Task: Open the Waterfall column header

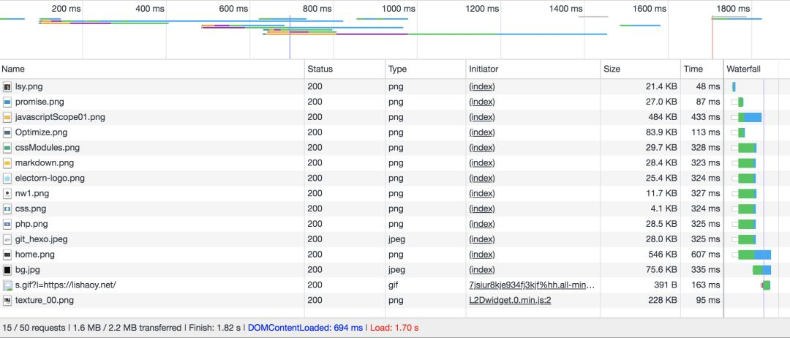Action: [x=743, y=69]
